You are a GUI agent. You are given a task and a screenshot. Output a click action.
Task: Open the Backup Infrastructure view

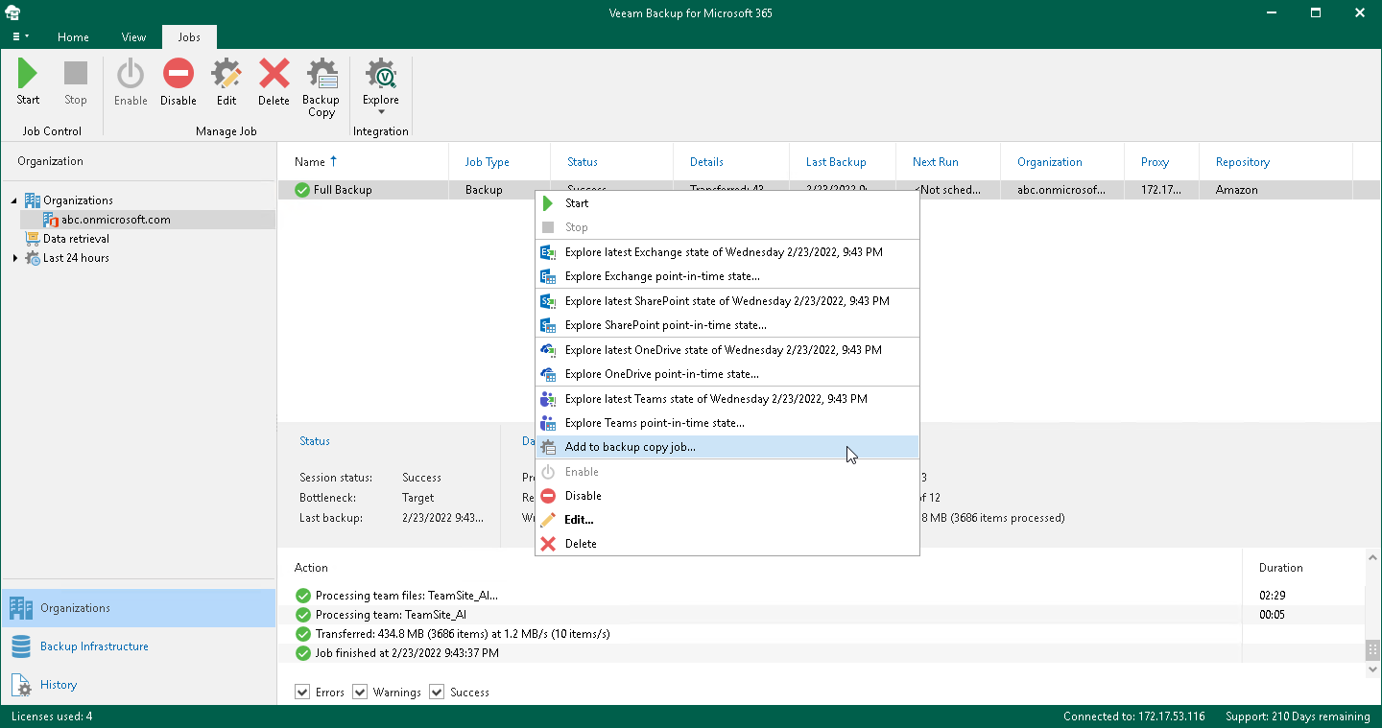tap(138, 646)
